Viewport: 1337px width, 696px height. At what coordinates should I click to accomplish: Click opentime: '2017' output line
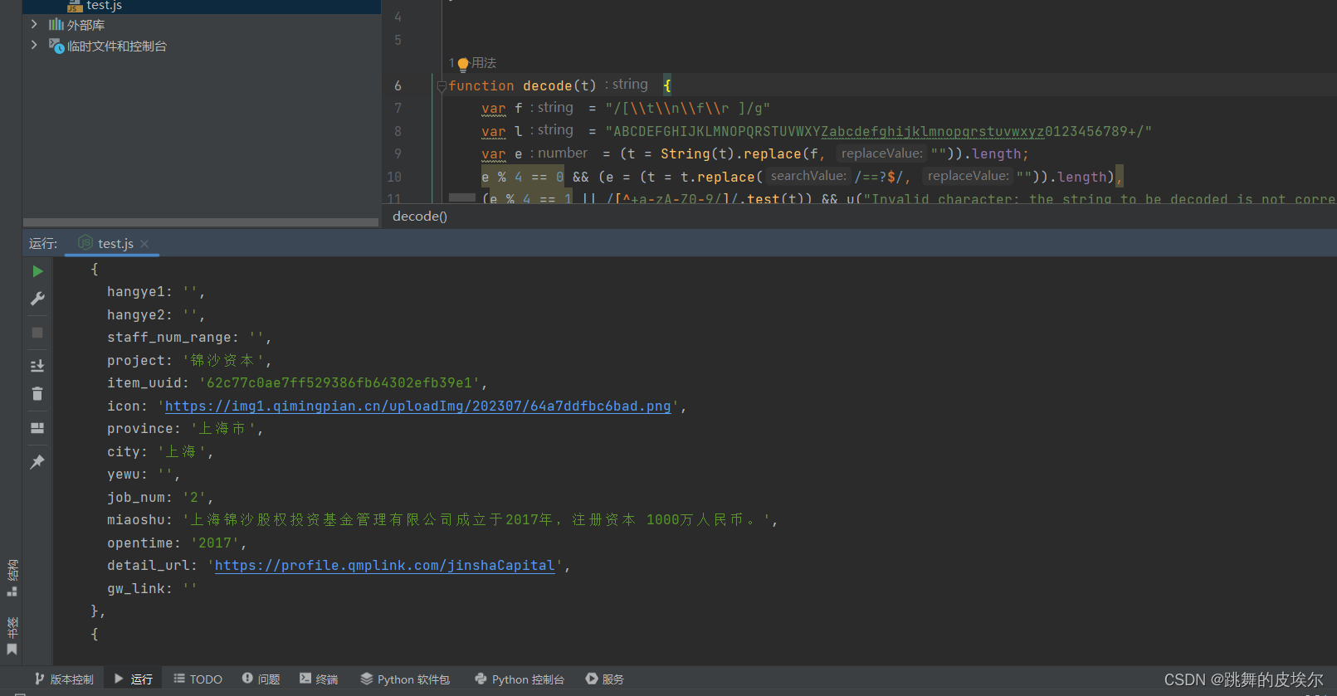(x=177, y=543)
